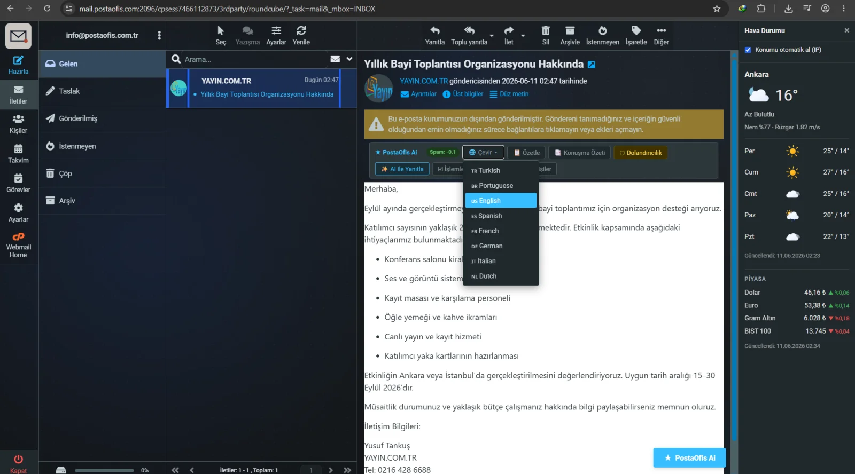Click the Özetle summarize button
The height and width of the screenshot is (474, 855).
click(x=527, y=153)
